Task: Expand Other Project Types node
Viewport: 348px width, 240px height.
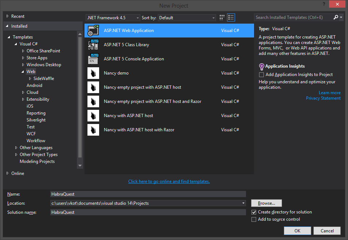Action: 16,155
